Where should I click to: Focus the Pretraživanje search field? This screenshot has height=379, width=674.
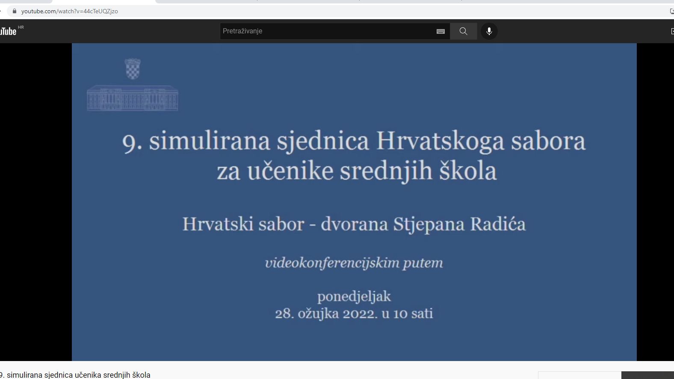coord(325,31)
